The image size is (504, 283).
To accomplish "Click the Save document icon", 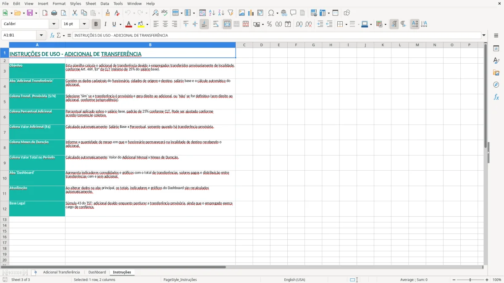I will click(29, 13).
